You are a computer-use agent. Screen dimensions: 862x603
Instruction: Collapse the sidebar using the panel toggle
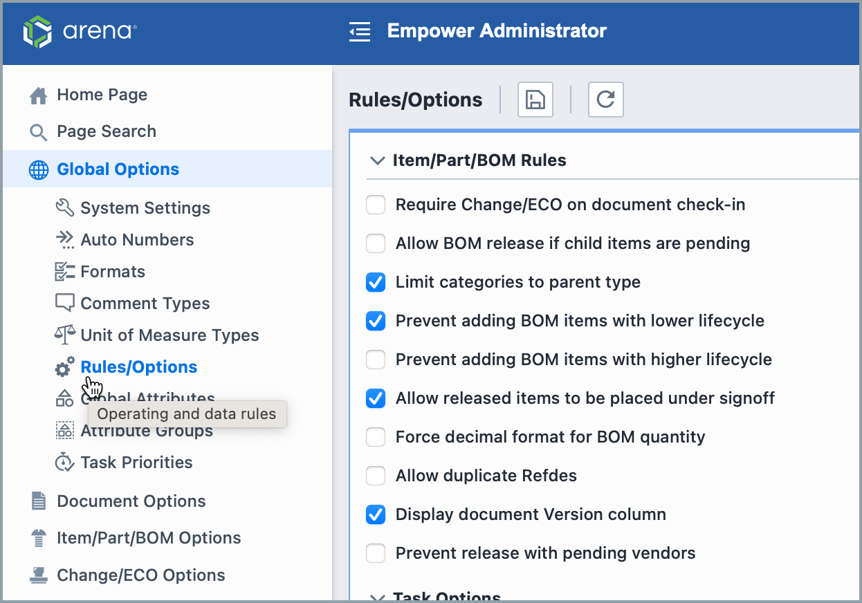[x=360, y=31]
